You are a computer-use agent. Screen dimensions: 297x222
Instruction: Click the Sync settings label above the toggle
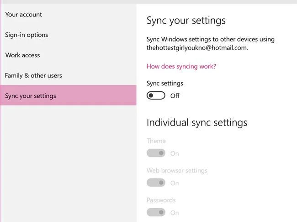coord(165,83)
